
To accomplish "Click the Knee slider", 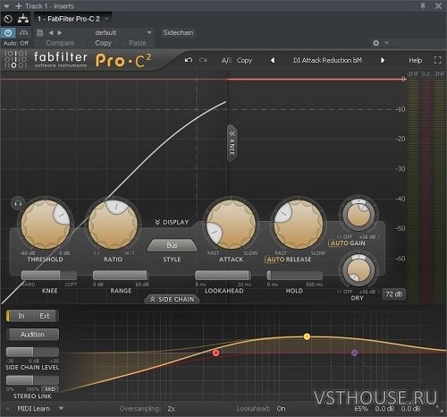I will (49, 275).
